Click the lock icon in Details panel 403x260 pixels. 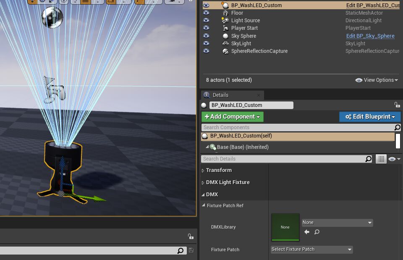(x=397, y=105)
